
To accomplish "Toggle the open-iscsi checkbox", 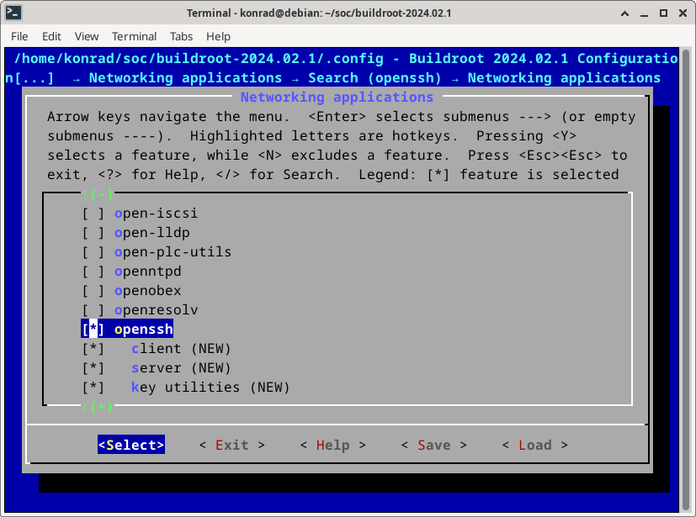I will click(x=93, y=214).
